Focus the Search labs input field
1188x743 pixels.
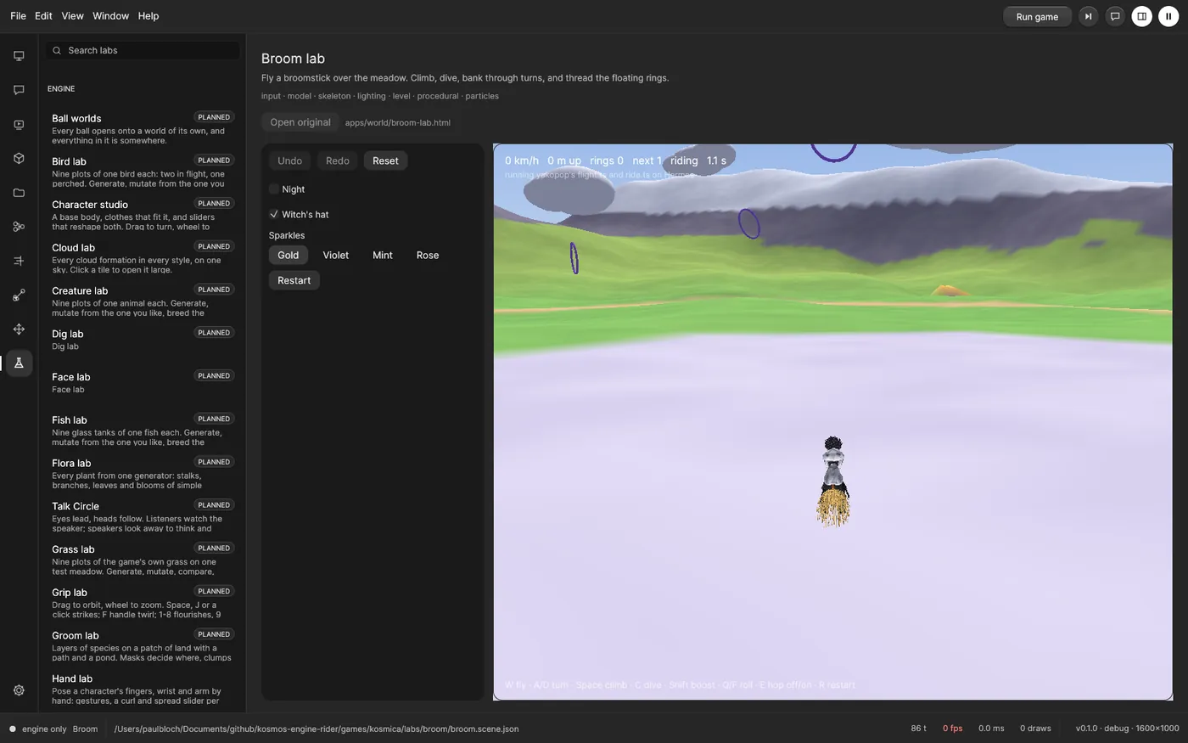tap(143, 51)
